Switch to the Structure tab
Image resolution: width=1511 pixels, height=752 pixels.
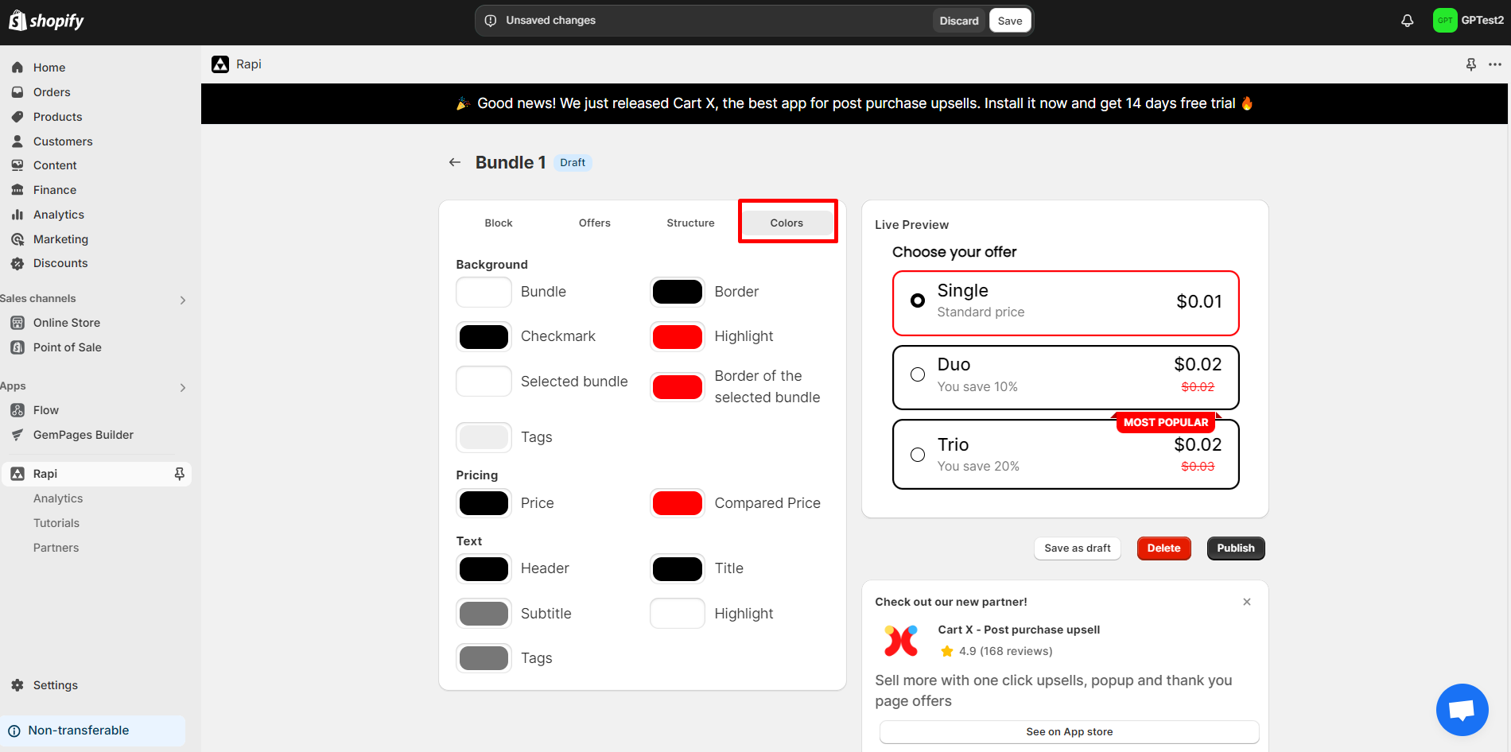coord(689,223)
